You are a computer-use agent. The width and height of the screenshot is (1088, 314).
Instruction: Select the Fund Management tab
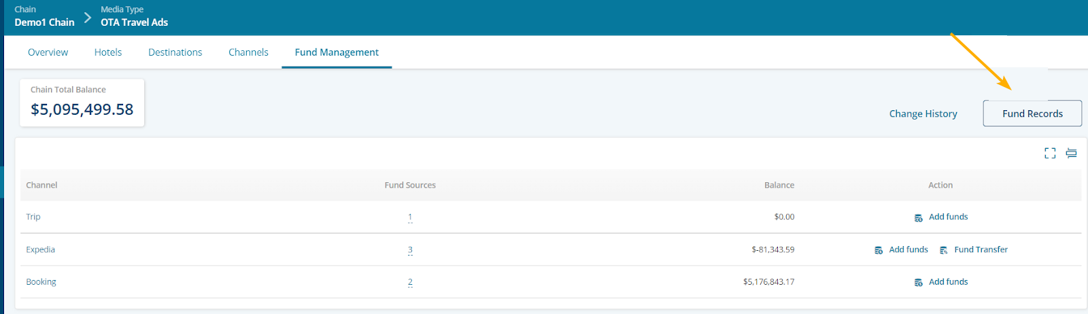[337, 52]
